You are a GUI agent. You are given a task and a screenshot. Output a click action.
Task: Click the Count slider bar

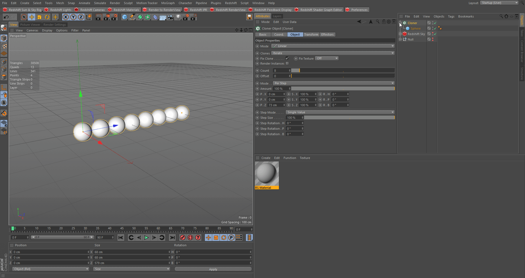[343, 71]
